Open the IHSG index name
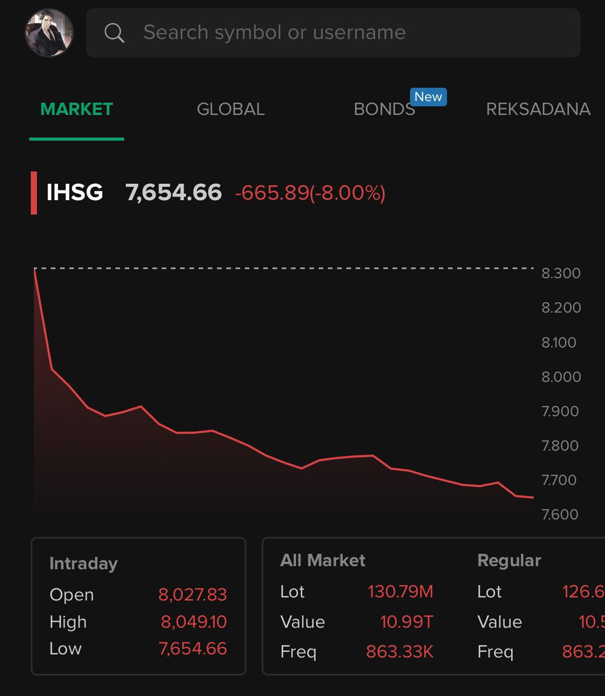 click(75, 193)
